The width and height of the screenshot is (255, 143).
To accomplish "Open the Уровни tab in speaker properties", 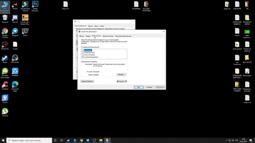I will [88, 36].
